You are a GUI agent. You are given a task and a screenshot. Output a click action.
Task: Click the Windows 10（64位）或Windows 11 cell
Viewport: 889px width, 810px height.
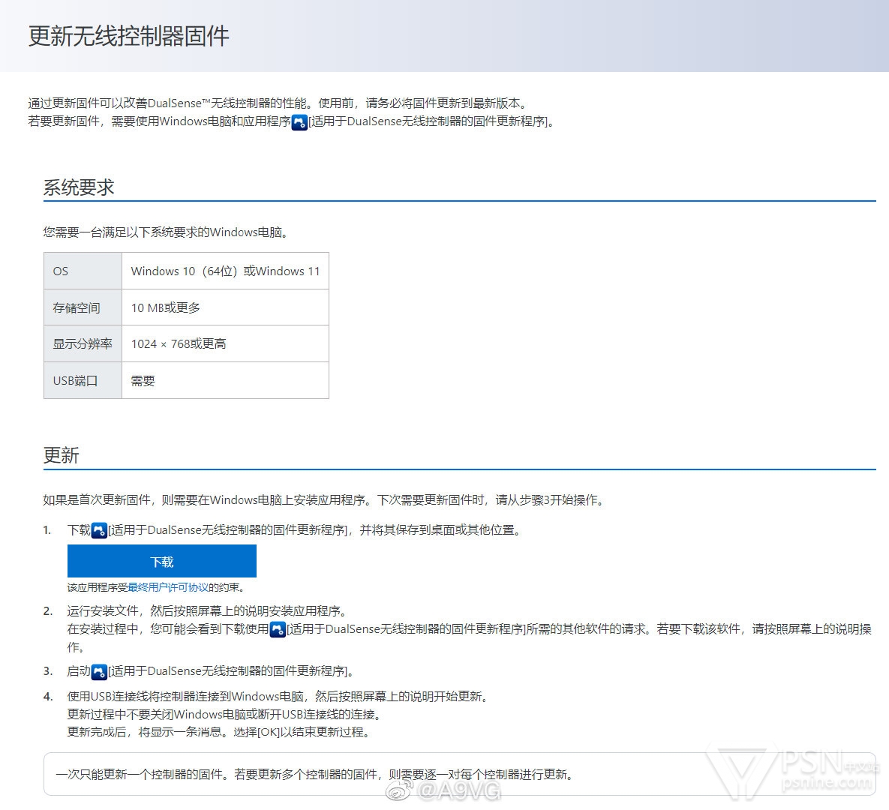pos(225,271)
